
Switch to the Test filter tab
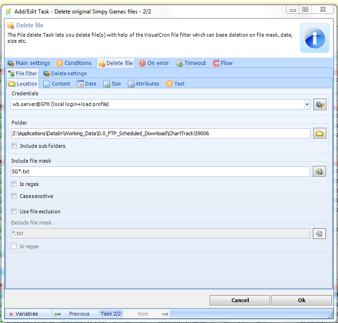(175, 84)
